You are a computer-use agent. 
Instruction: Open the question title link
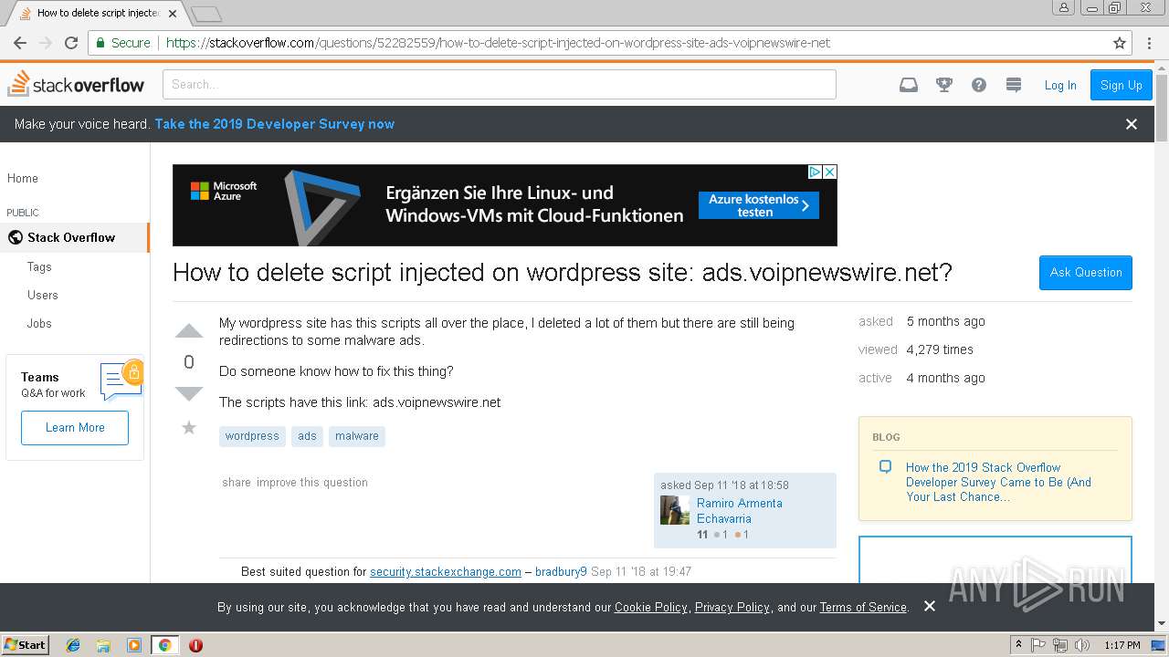[x=563, y=272]
